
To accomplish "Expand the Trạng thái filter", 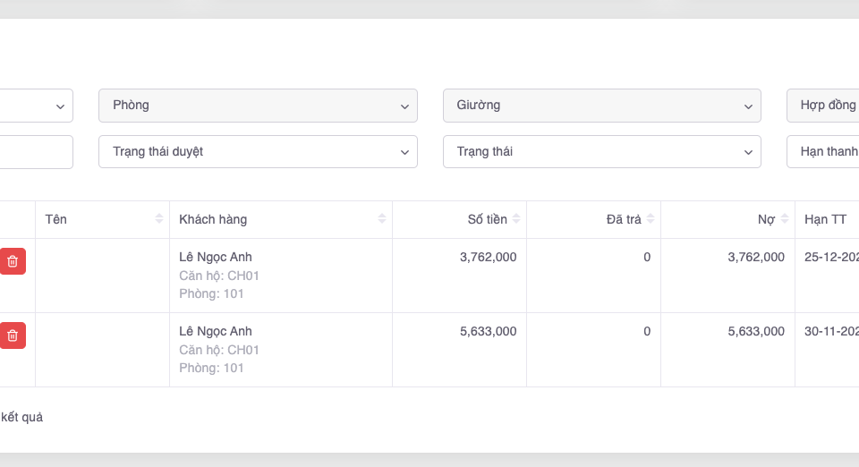I will coord(601,152).
